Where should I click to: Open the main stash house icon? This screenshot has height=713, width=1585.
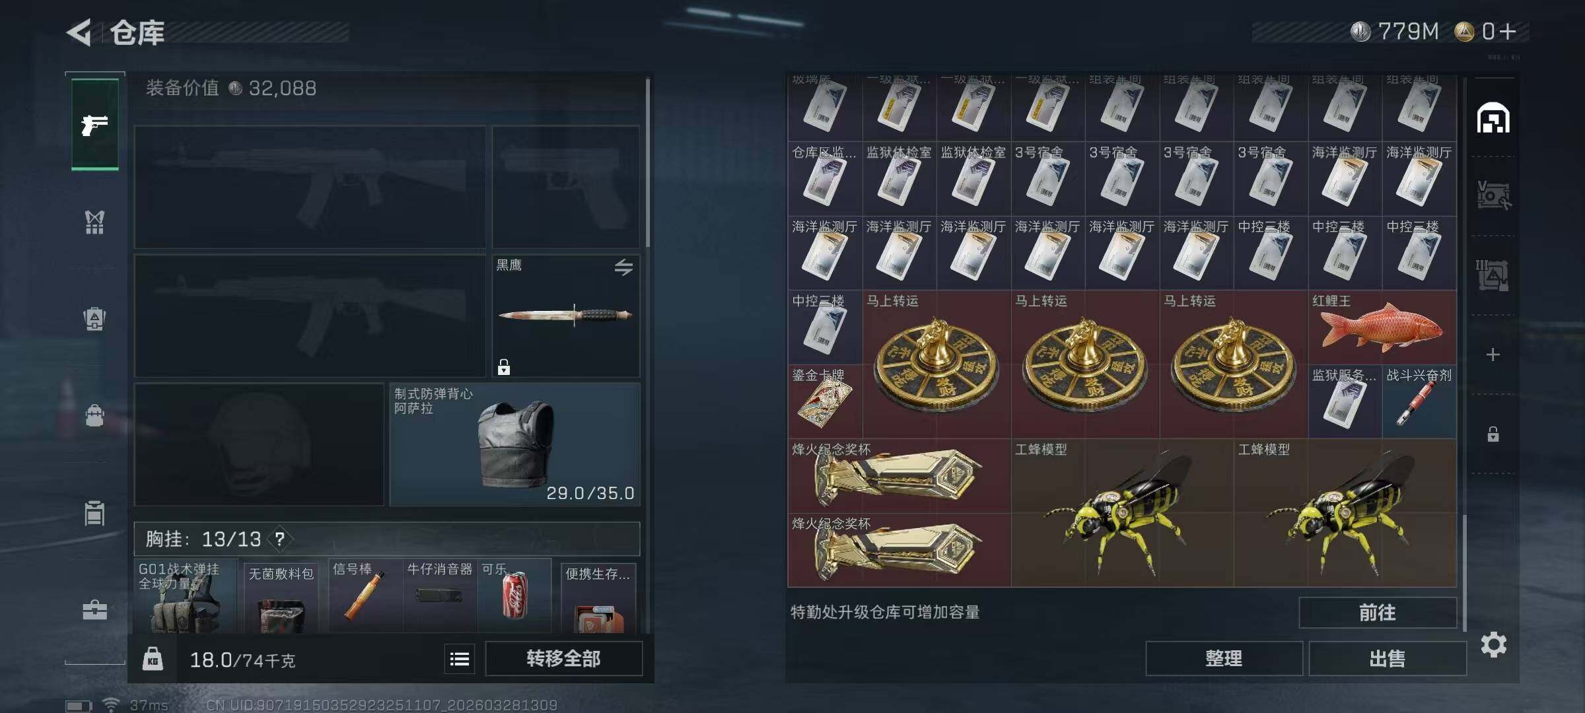pyautogui.click(x=1493, y=118)
